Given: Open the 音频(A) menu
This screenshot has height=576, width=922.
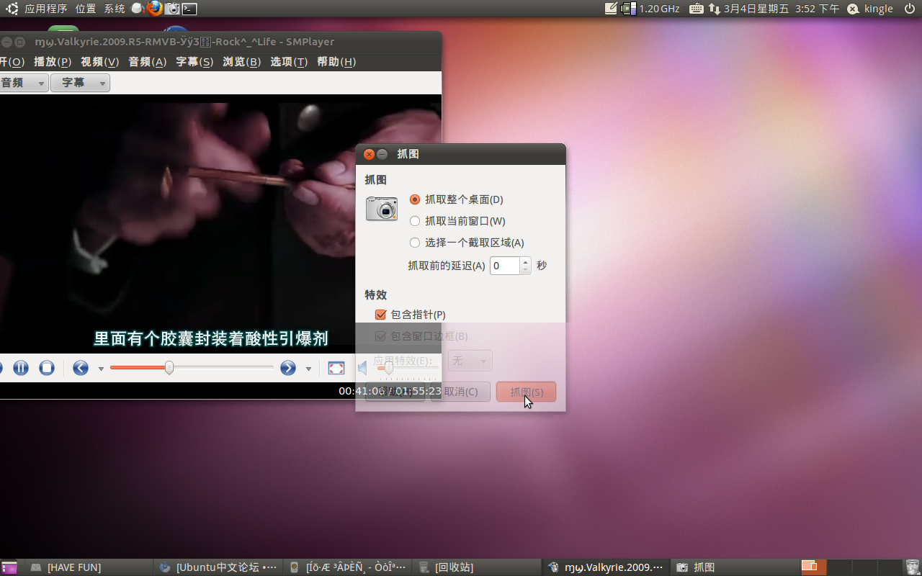Looking at the screenshot, I should (148, 62).
